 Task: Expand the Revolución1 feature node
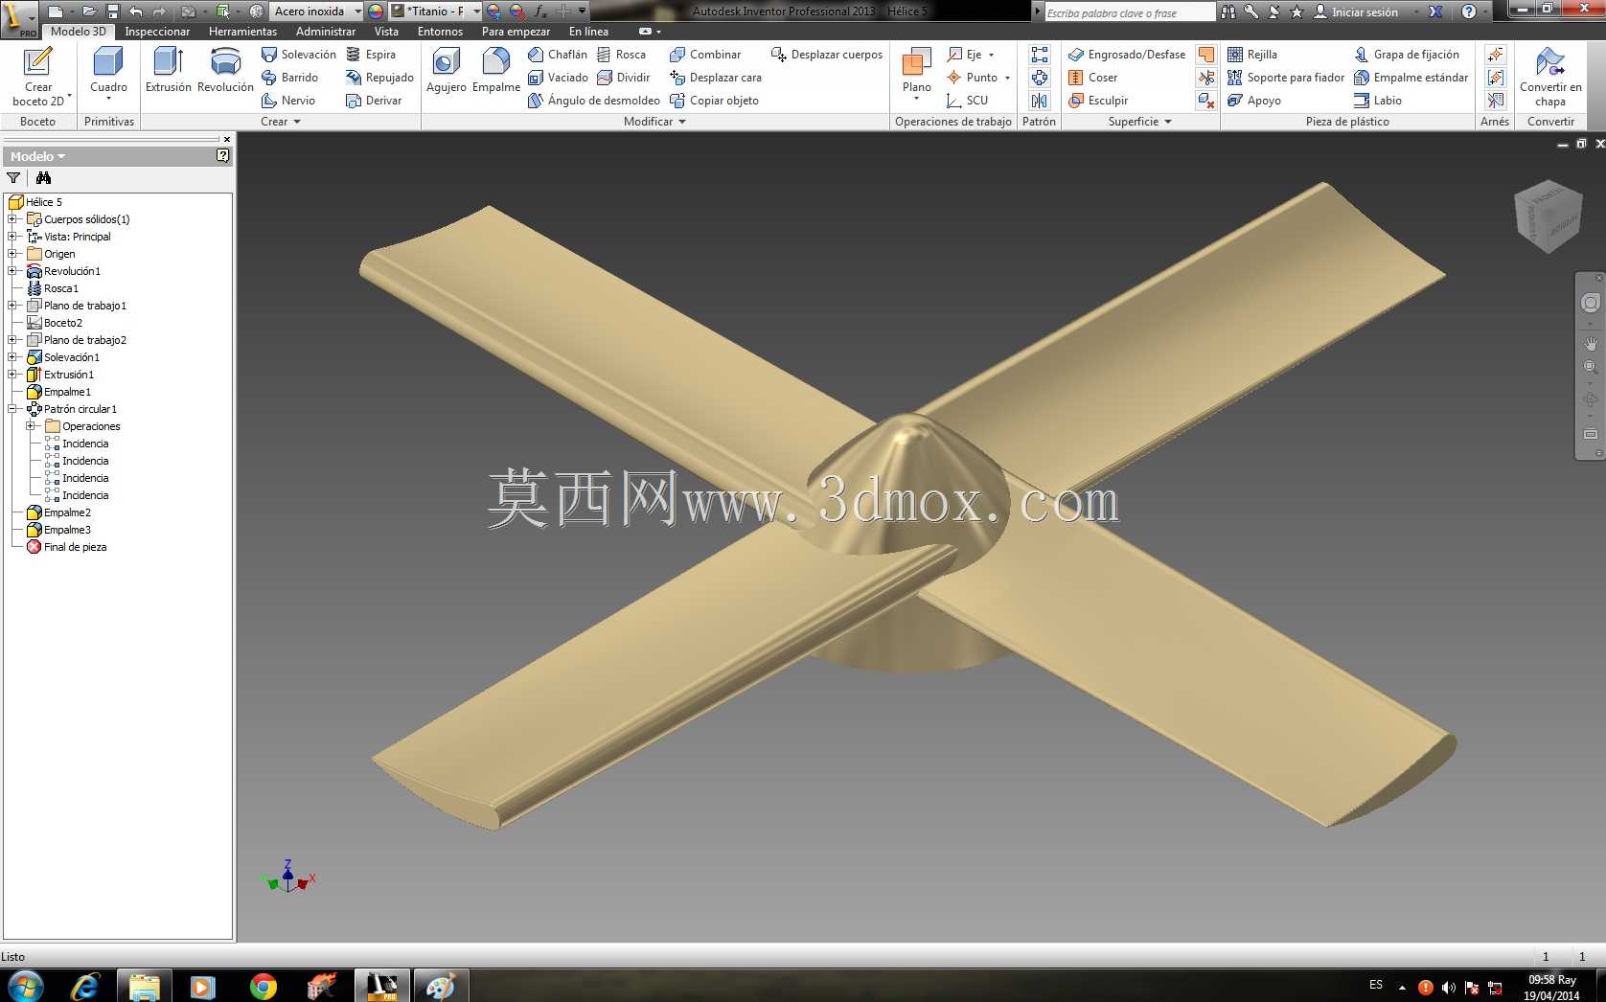point(12,271)
